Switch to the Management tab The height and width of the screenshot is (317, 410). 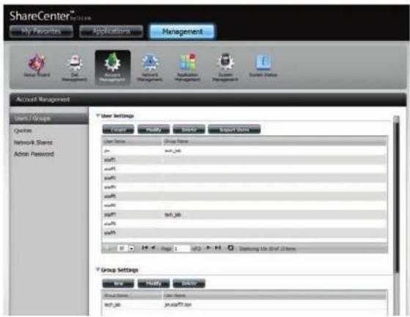coord(182,32)
